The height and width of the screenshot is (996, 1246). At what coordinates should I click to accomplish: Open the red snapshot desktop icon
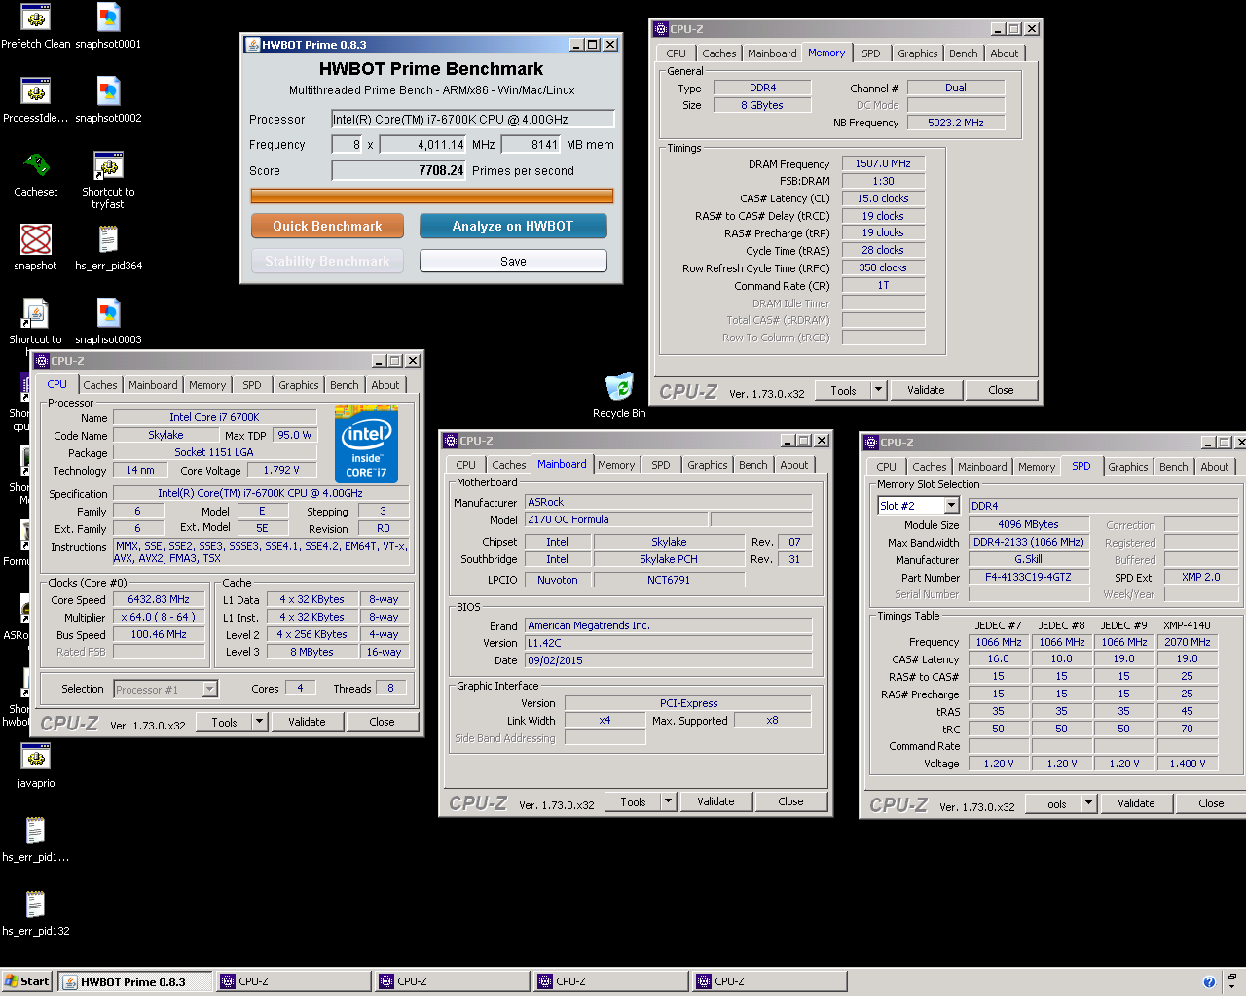[x=36, y=248]
